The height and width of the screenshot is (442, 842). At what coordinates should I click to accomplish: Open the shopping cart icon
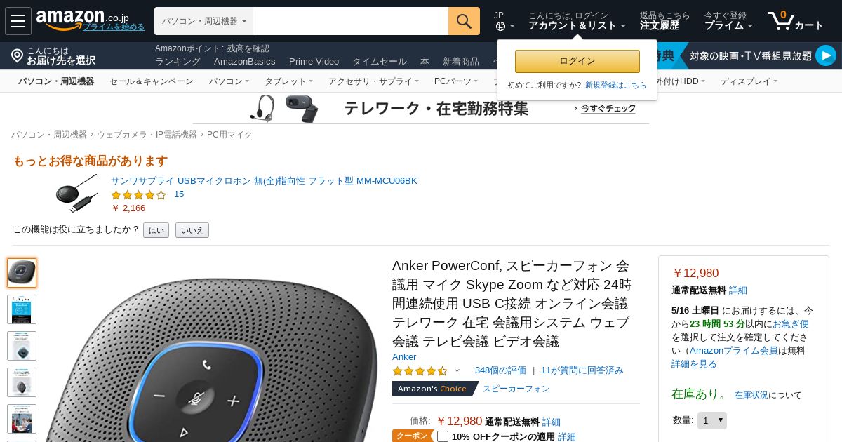click(x=780, y=20)
